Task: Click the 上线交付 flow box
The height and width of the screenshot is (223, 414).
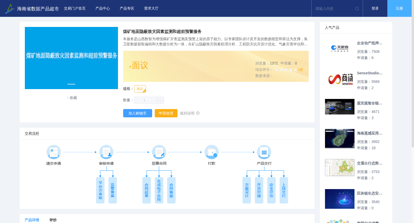Action: (x=284, y=190)
